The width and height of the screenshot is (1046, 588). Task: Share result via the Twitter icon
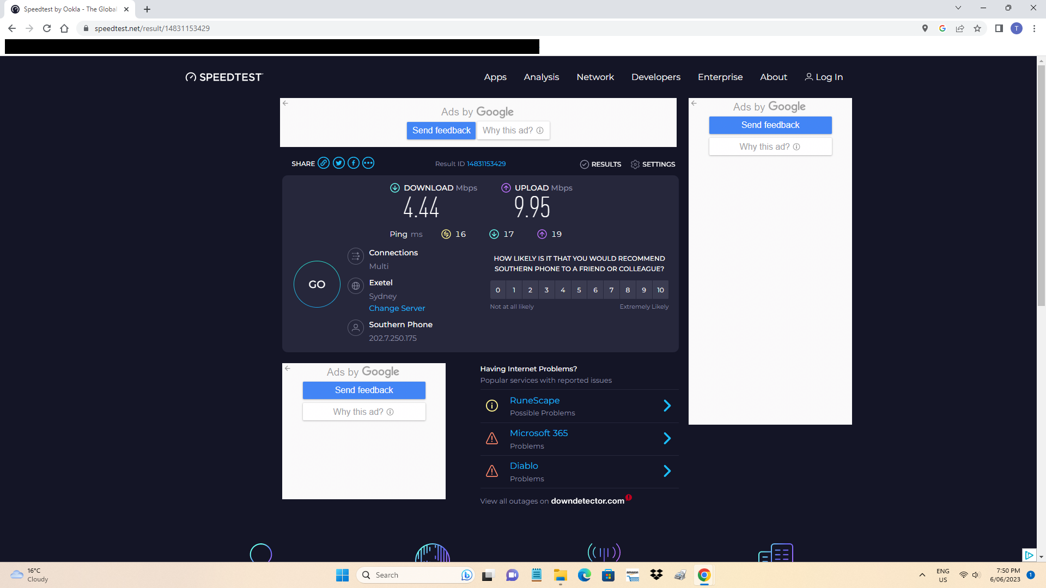coord(338,163)
